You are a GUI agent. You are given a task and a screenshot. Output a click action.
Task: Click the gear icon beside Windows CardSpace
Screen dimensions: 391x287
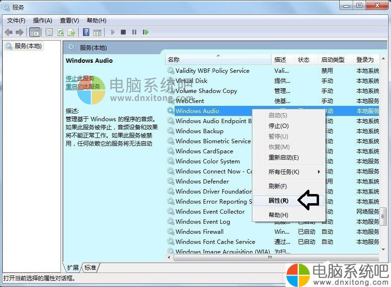click(171, 151)
